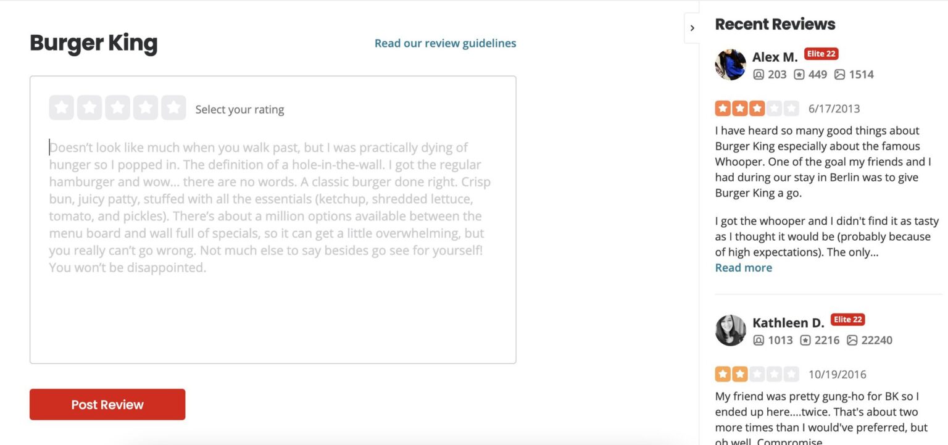Collapse the Recent Reviews sidebar chevron
Image resolution: width=948 pixels, height=445 pixels.
click(692, 27)
